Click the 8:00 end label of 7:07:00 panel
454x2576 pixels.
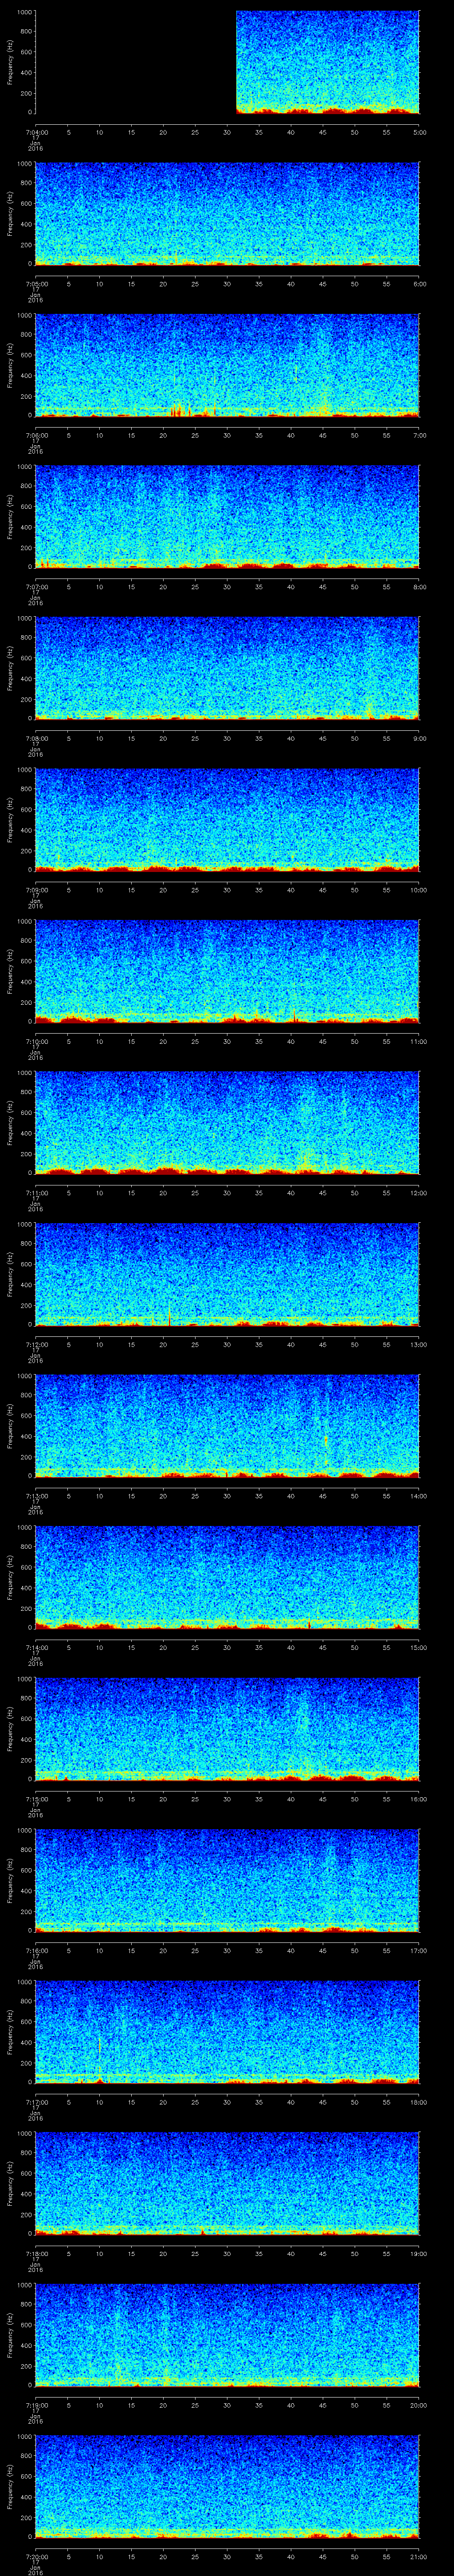point(419,587)
